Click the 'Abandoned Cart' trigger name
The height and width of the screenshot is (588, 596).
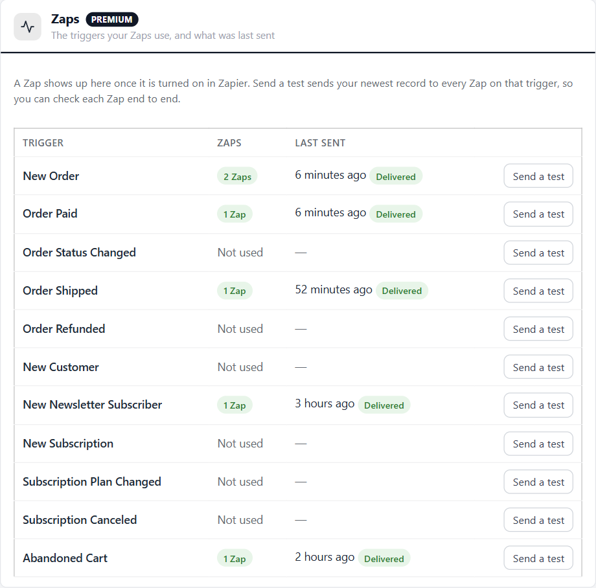65,558
